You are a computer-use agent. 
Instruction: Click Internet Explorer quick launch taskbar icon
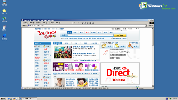click(x=9, y=99)
